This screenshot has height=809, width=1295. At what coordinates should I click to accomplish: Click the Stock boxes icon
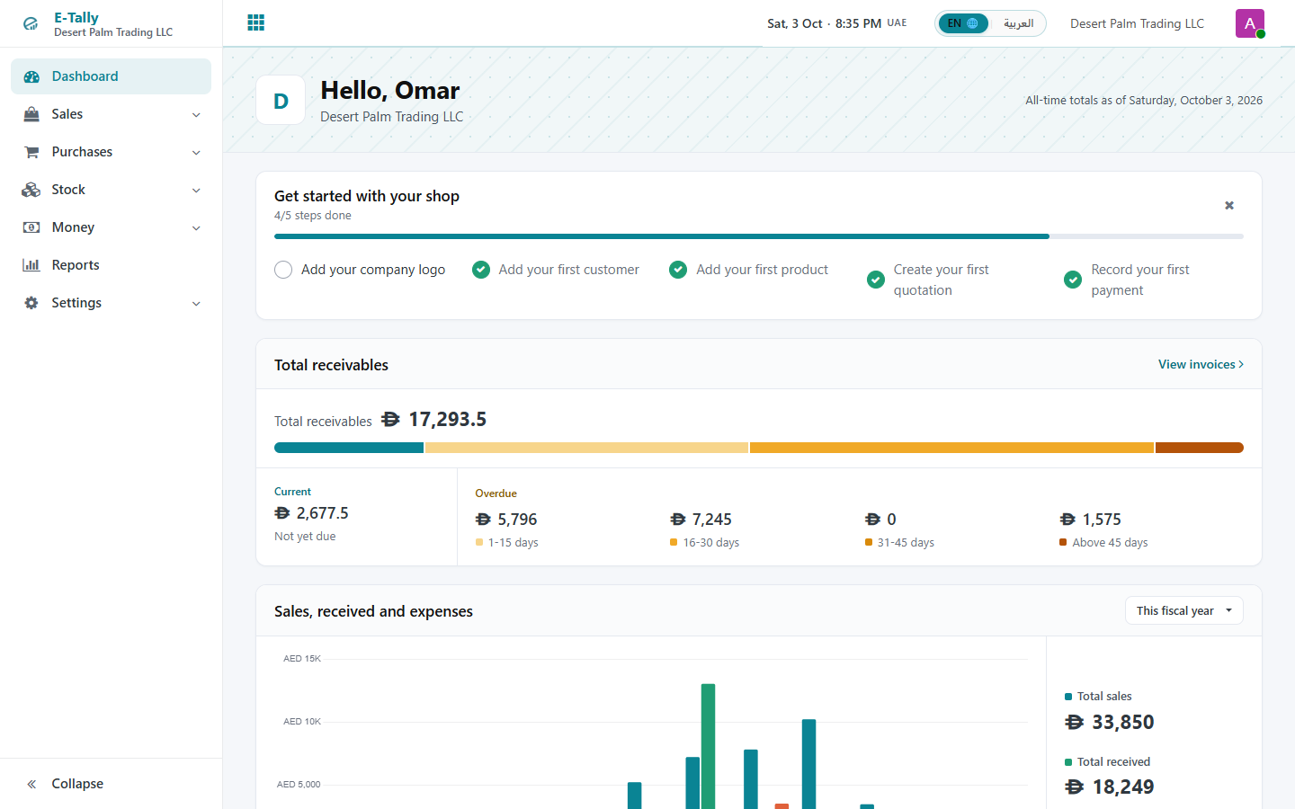(31, 190)
